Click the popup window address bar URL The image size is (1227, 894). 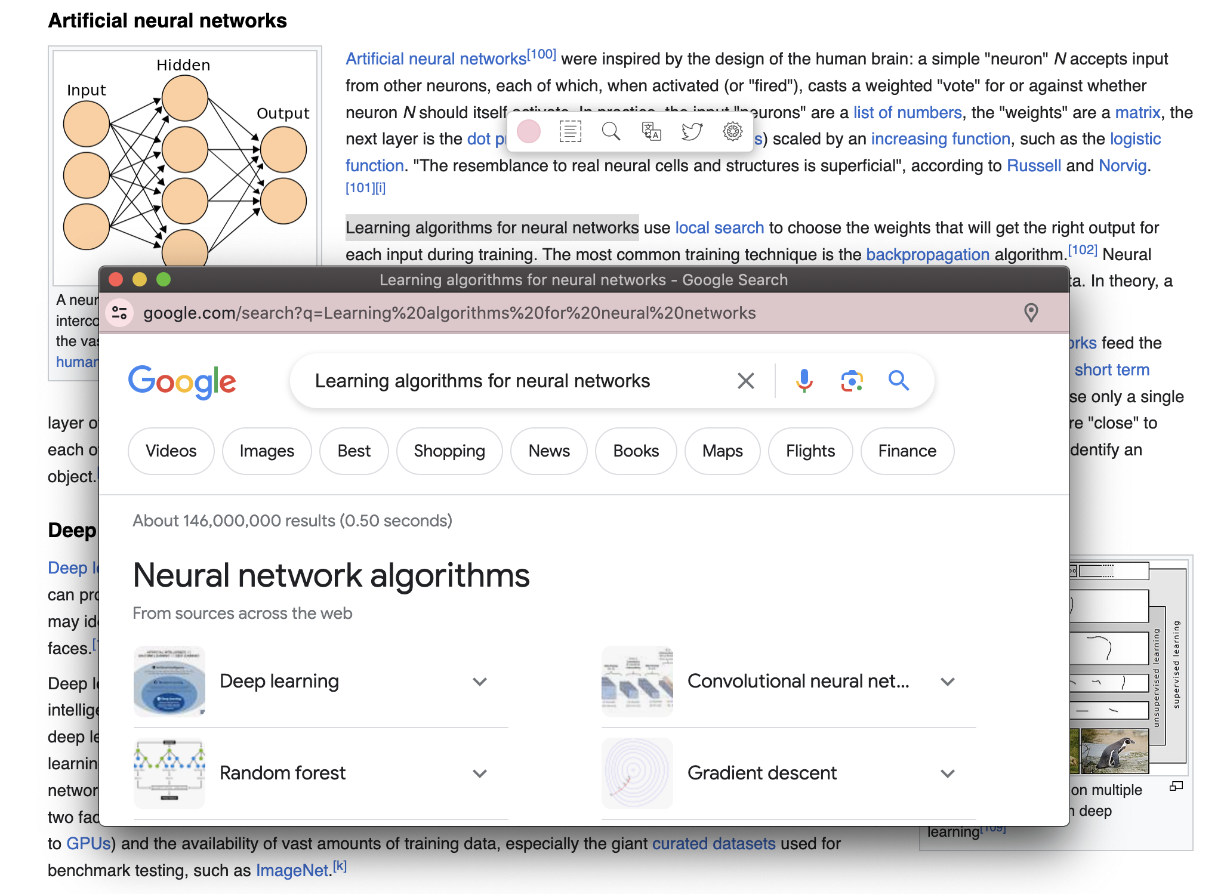[x=449, y=313]
